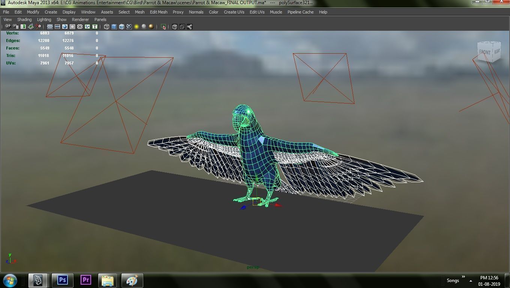Open the Panels menu
Image resolution: width=510 pixels, height=288 pixels.
pyautogui.click(x=100, y=19)
